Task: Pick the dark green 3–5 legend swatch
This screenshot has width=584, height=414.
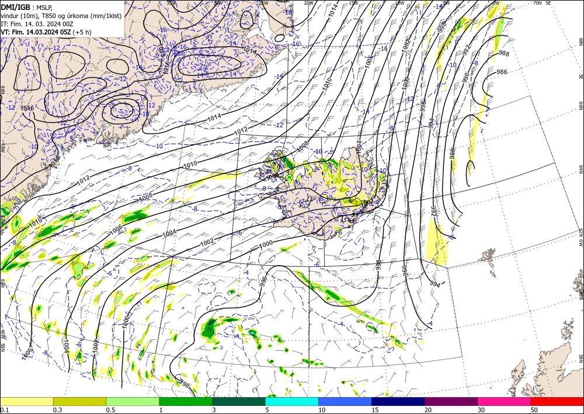Action: [x=239, y=401]
